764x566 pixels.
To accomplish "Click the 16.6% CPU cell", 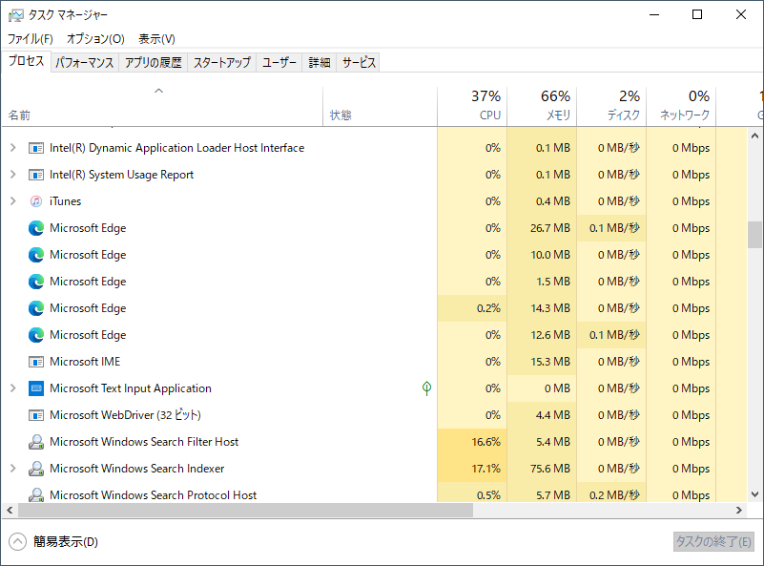I will pyautogui.click(x=472, y=442).
